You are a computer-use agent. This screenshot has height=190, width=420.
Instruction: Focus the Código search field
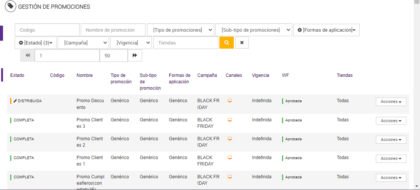tap(47, 30)
